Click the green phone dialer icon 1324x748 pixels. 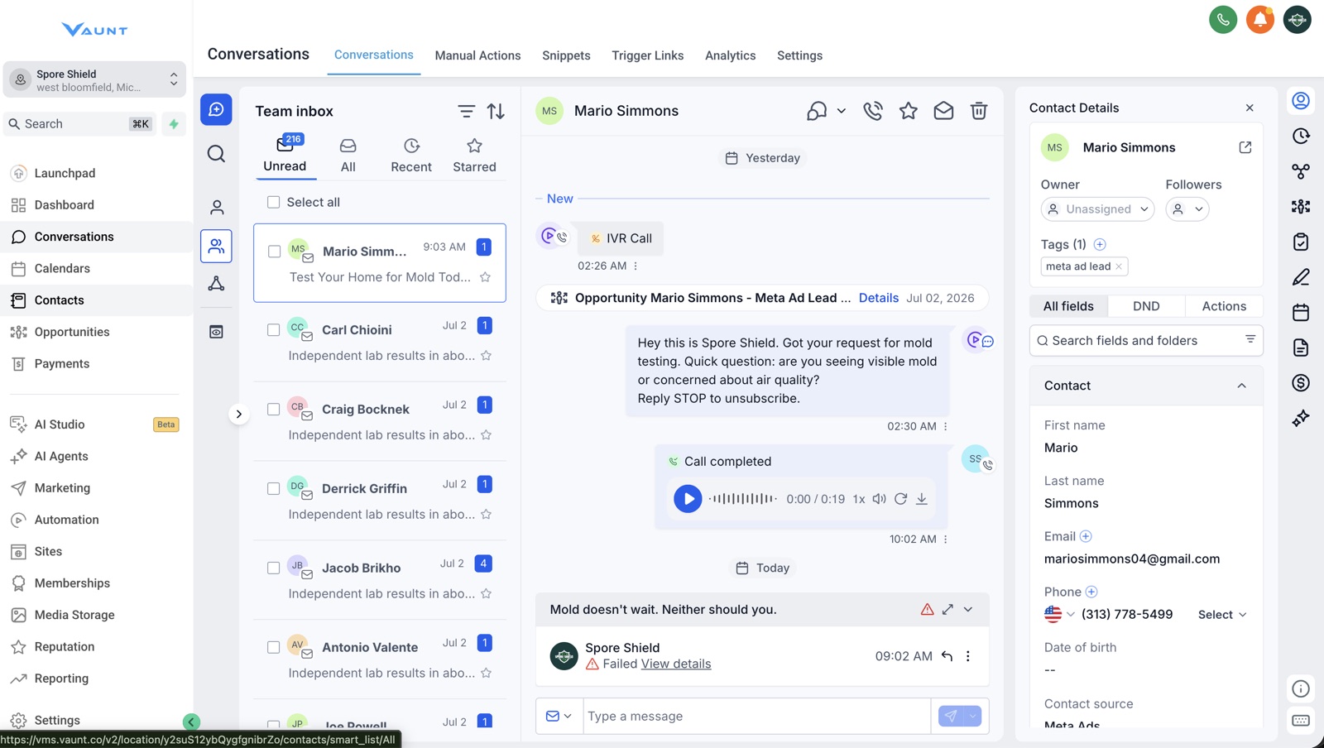coord(1223,19)
